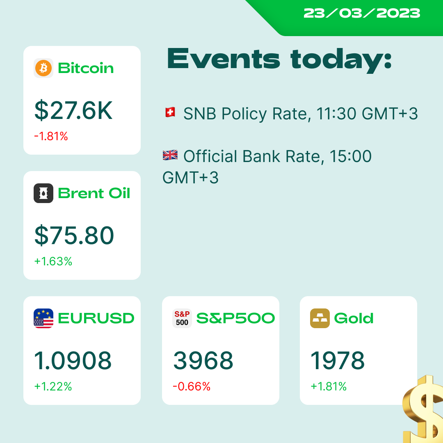Open the Brent Oil label
The width and height of the screenshot is (443, 443).
94,193
